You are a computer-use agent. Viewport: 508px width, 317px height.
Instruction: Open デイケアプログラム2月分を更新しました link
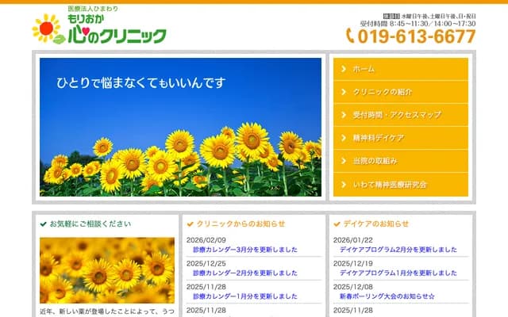[x=398, y=250]
